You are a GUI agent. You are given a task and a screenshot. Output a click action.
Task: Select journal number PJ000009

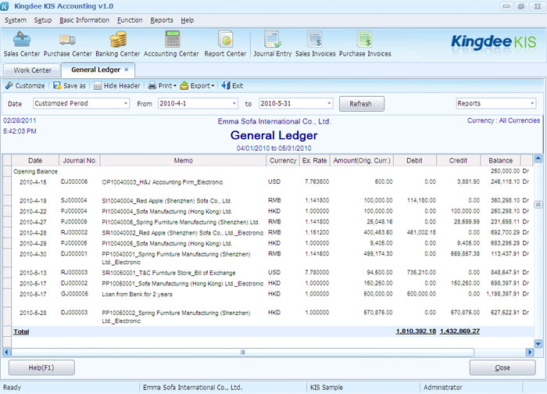74,221
